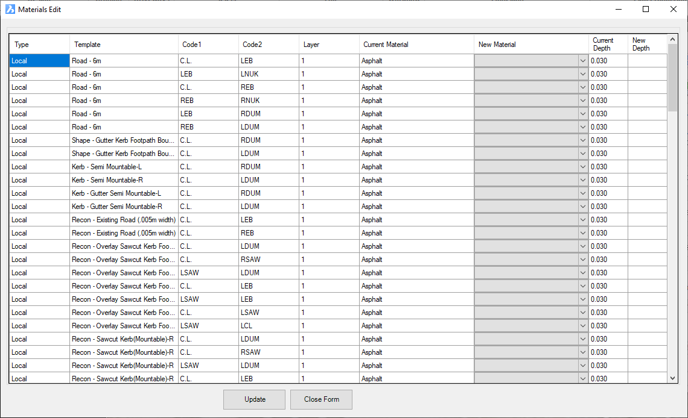The height and width of the screenshot is (418, 688).
Task: Click the Kerb - Semi Mountable-R template cell
Action: click(x=124, y=180)
